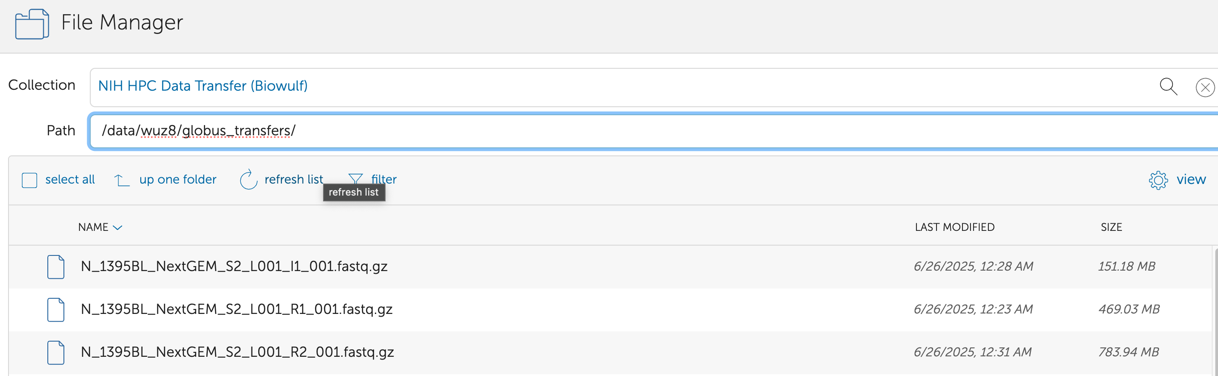The image size is (1218, 376).
Task: Click the refresh list circular arrow icon
Action: 248,180
